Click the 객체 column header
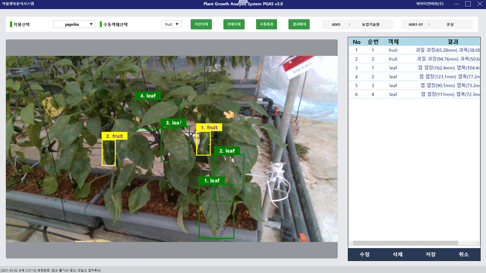Image resolution: width=486 pixels, height=273 pixels. (393, 42)
